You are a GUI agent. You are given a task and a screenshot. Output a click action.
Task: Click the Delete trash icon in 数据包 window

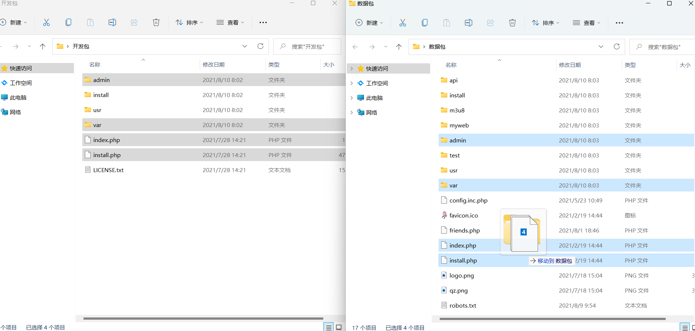coord(512,23)
